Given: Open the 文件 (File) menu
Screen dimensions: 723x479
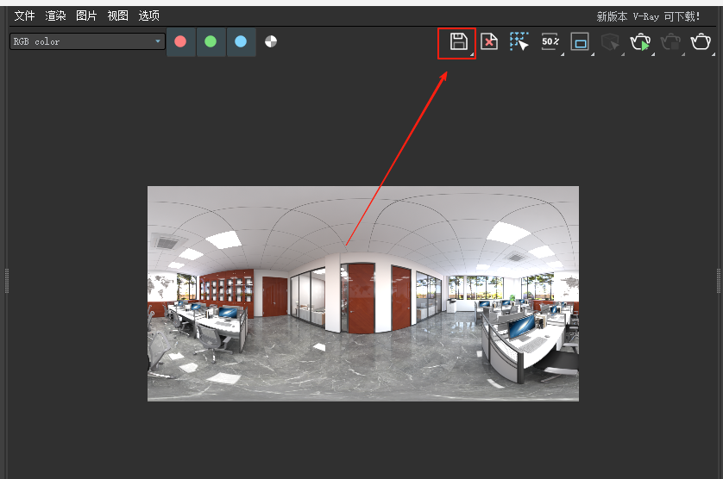Looking at the screenshot, I should click(24, 16).
